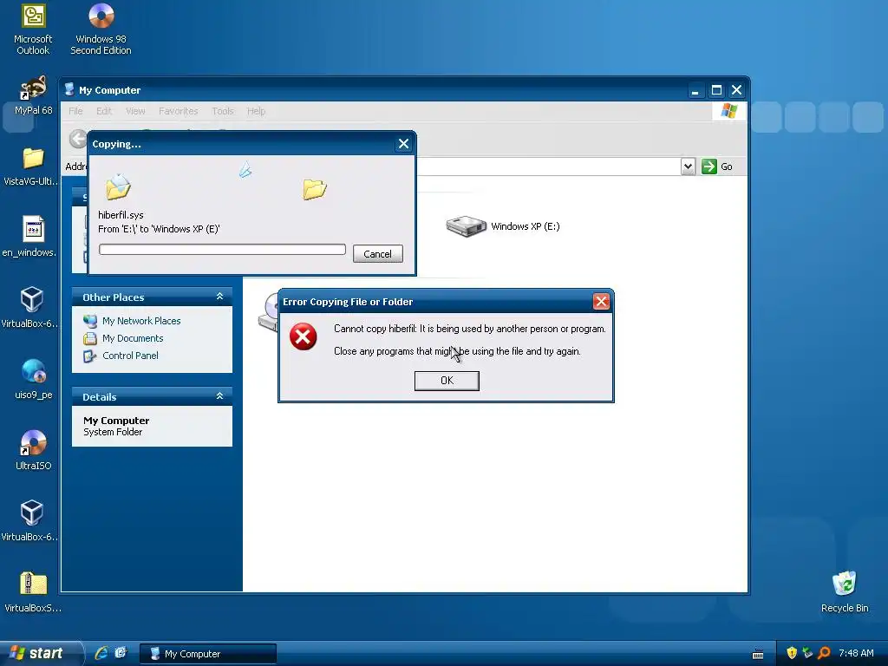Click the Safely Remove Hardware tray icon
The image size is (888, 666).
(x=807, y=653)
